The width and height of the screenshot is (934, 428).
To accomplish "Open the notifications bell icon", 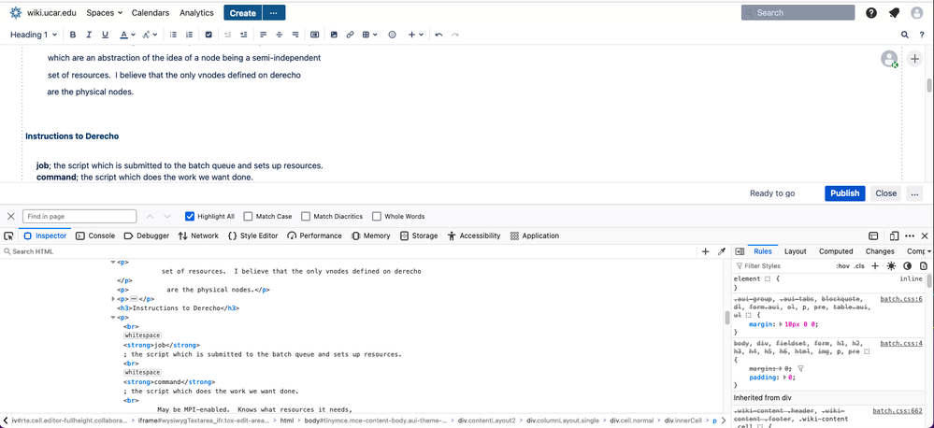I will pos(894,12).
